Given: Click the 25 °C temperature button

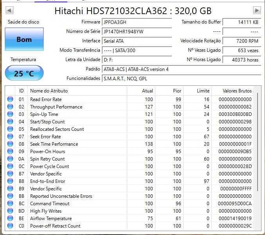Looking at the screenshot, I should tap(24, 73).
